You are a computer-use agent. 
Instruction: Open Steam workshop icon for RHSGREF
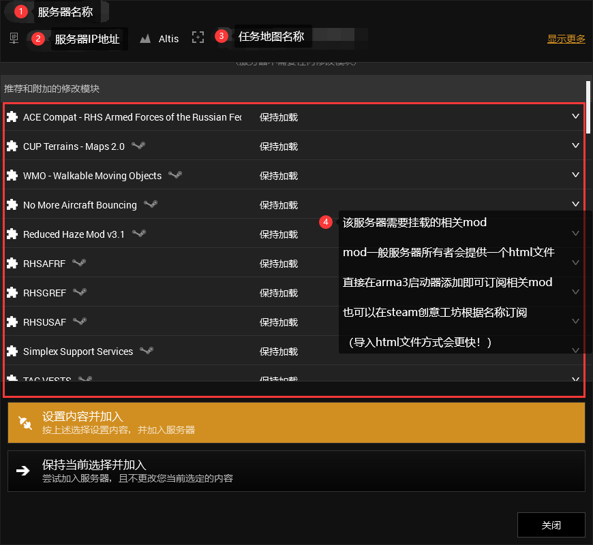point(80,292)
